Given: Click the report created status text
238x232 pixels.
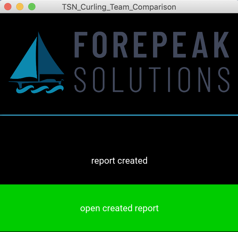Looking at the screenshot, I should pyautogui.click(x=119, y=161).
